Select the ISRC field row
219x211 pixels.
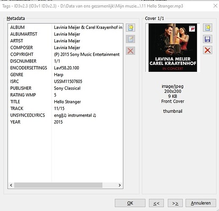65,81
